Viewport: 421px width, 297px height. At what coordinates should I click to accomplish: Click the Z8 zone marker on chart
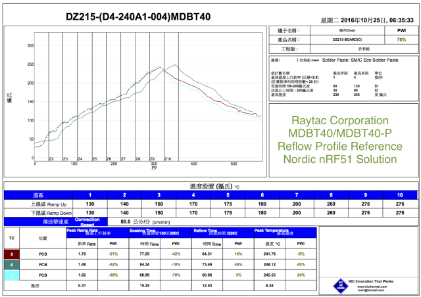[x=137, y=159]
